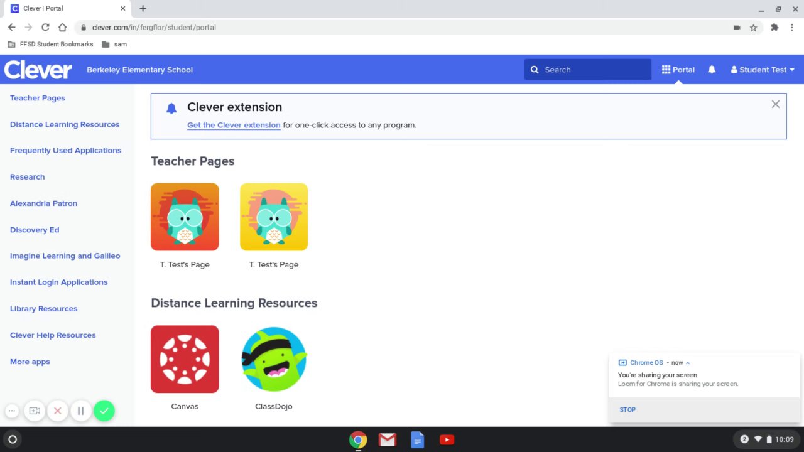Open YouTube from the shelf
This screenshot has height=452, width=804.
click(x=447, y=439)
